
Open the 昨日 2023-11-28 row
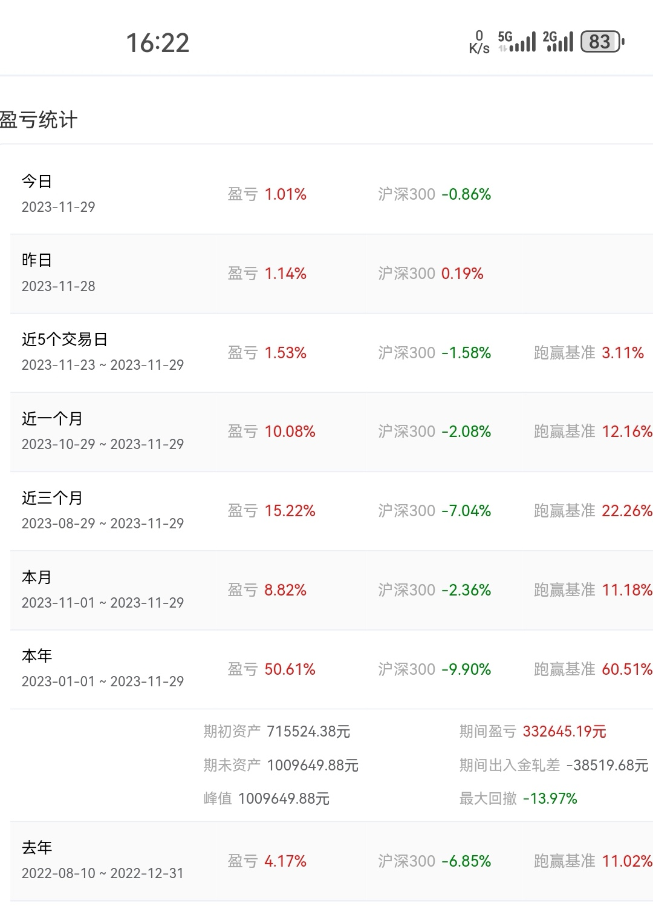click(326, 274)
